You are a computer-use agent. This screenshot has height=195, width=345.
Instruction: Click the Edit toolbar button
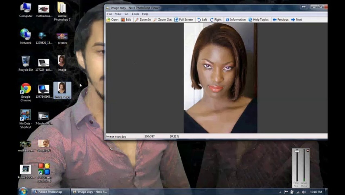tap(126, 19)
